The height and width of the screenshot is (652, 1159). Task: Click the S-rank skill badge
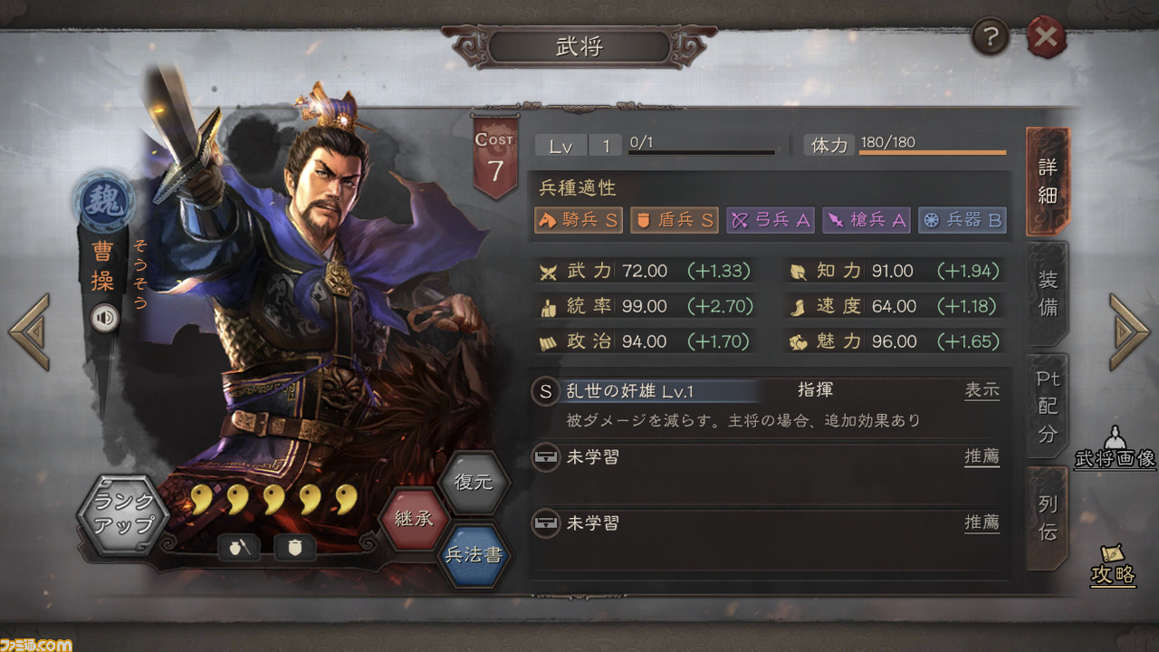tap(545, 391)
